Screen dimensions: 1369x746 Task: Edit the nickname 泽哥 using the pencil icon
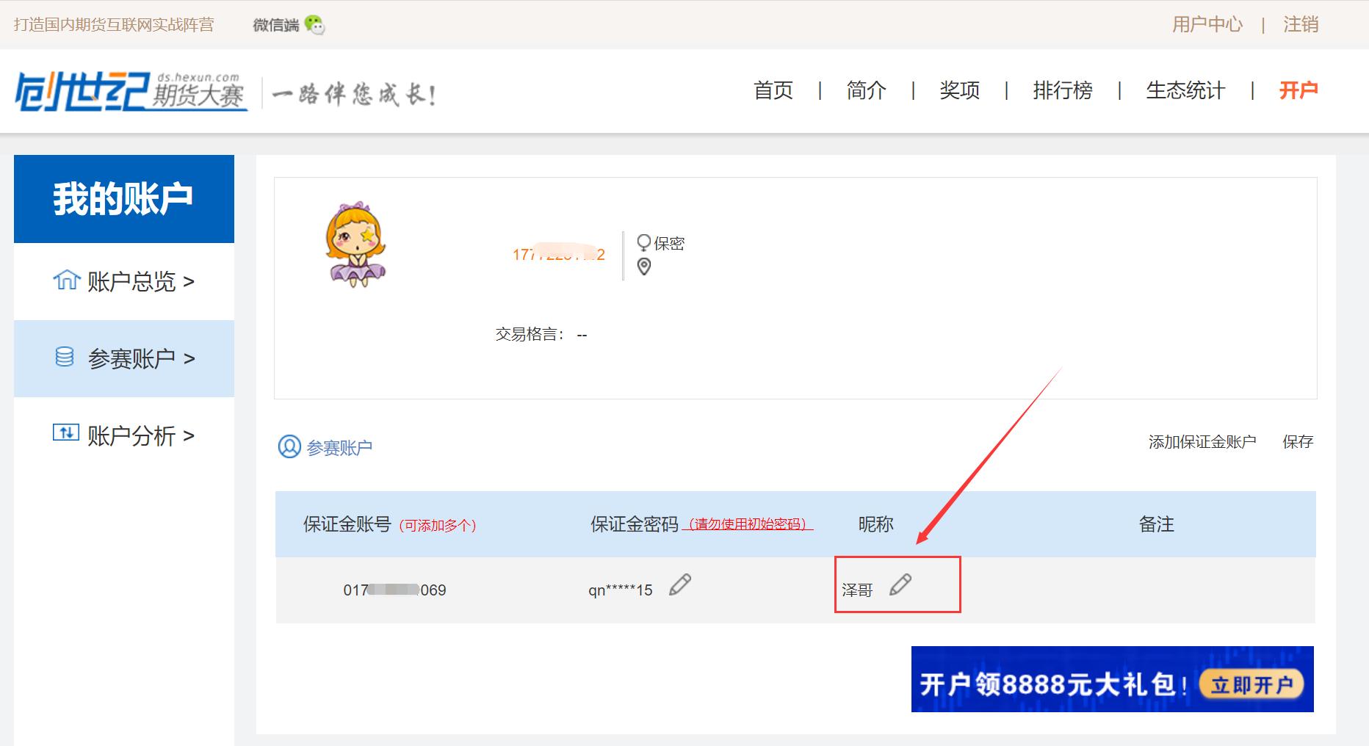[902, 585]
